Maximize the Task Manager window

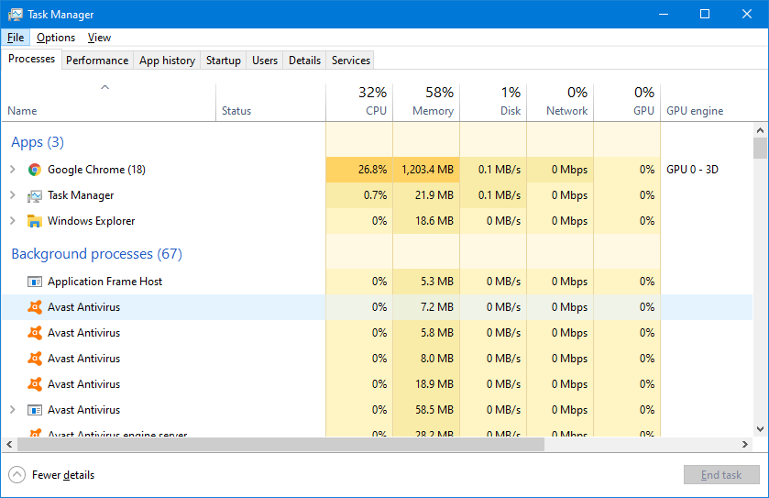pos(705,15)
